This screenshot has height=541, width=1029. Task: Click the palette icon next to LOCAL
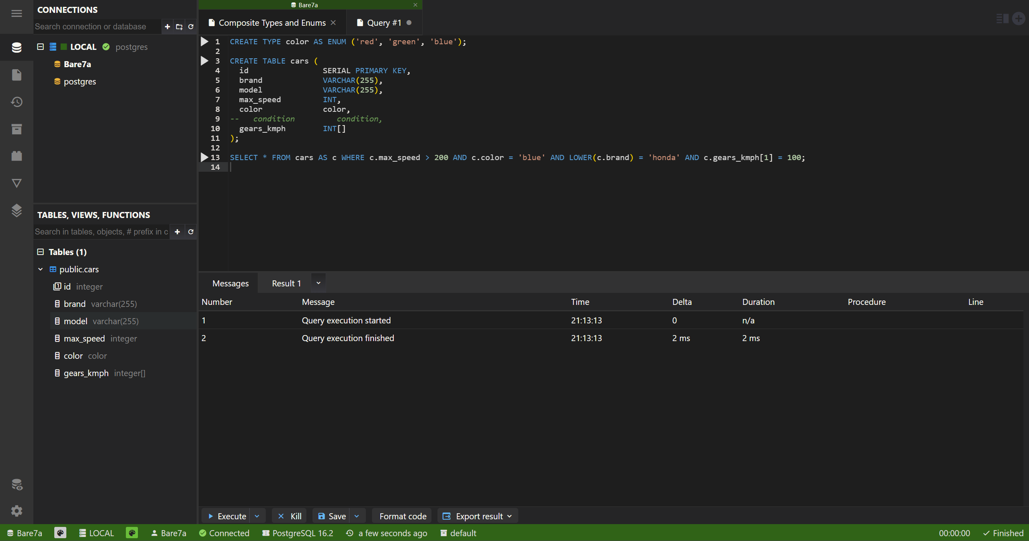pos(132,533)
